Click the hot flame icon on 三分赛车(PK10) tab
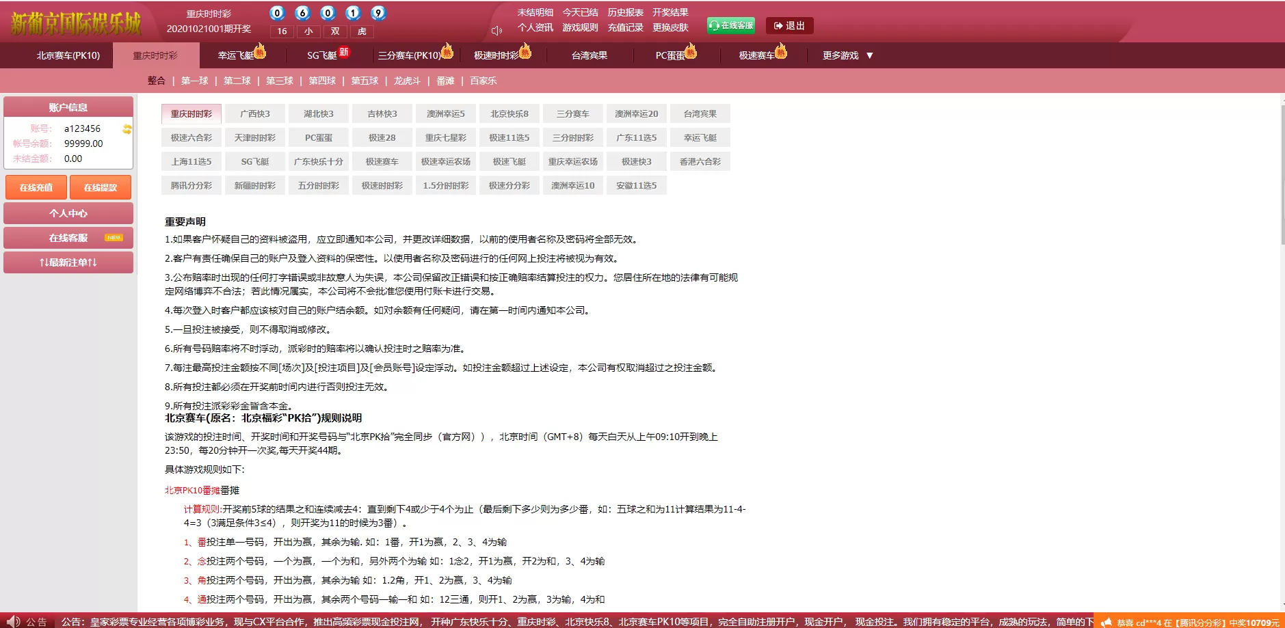 pos(447,51)
